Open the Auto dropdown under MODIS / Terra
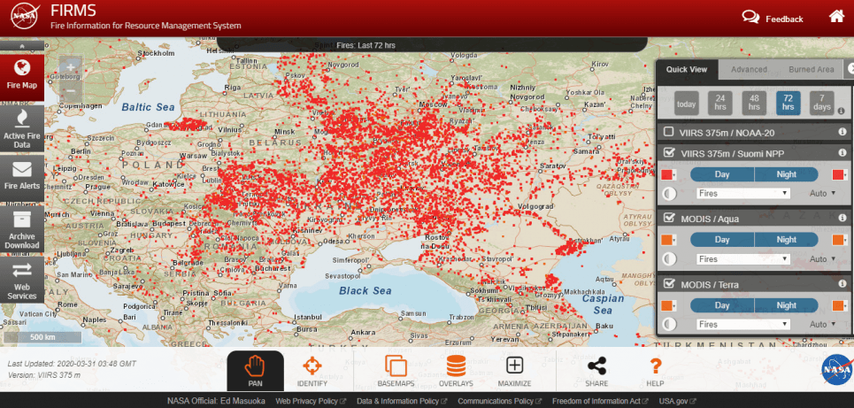Screen dimensions: 854x408 pos(822,325)
